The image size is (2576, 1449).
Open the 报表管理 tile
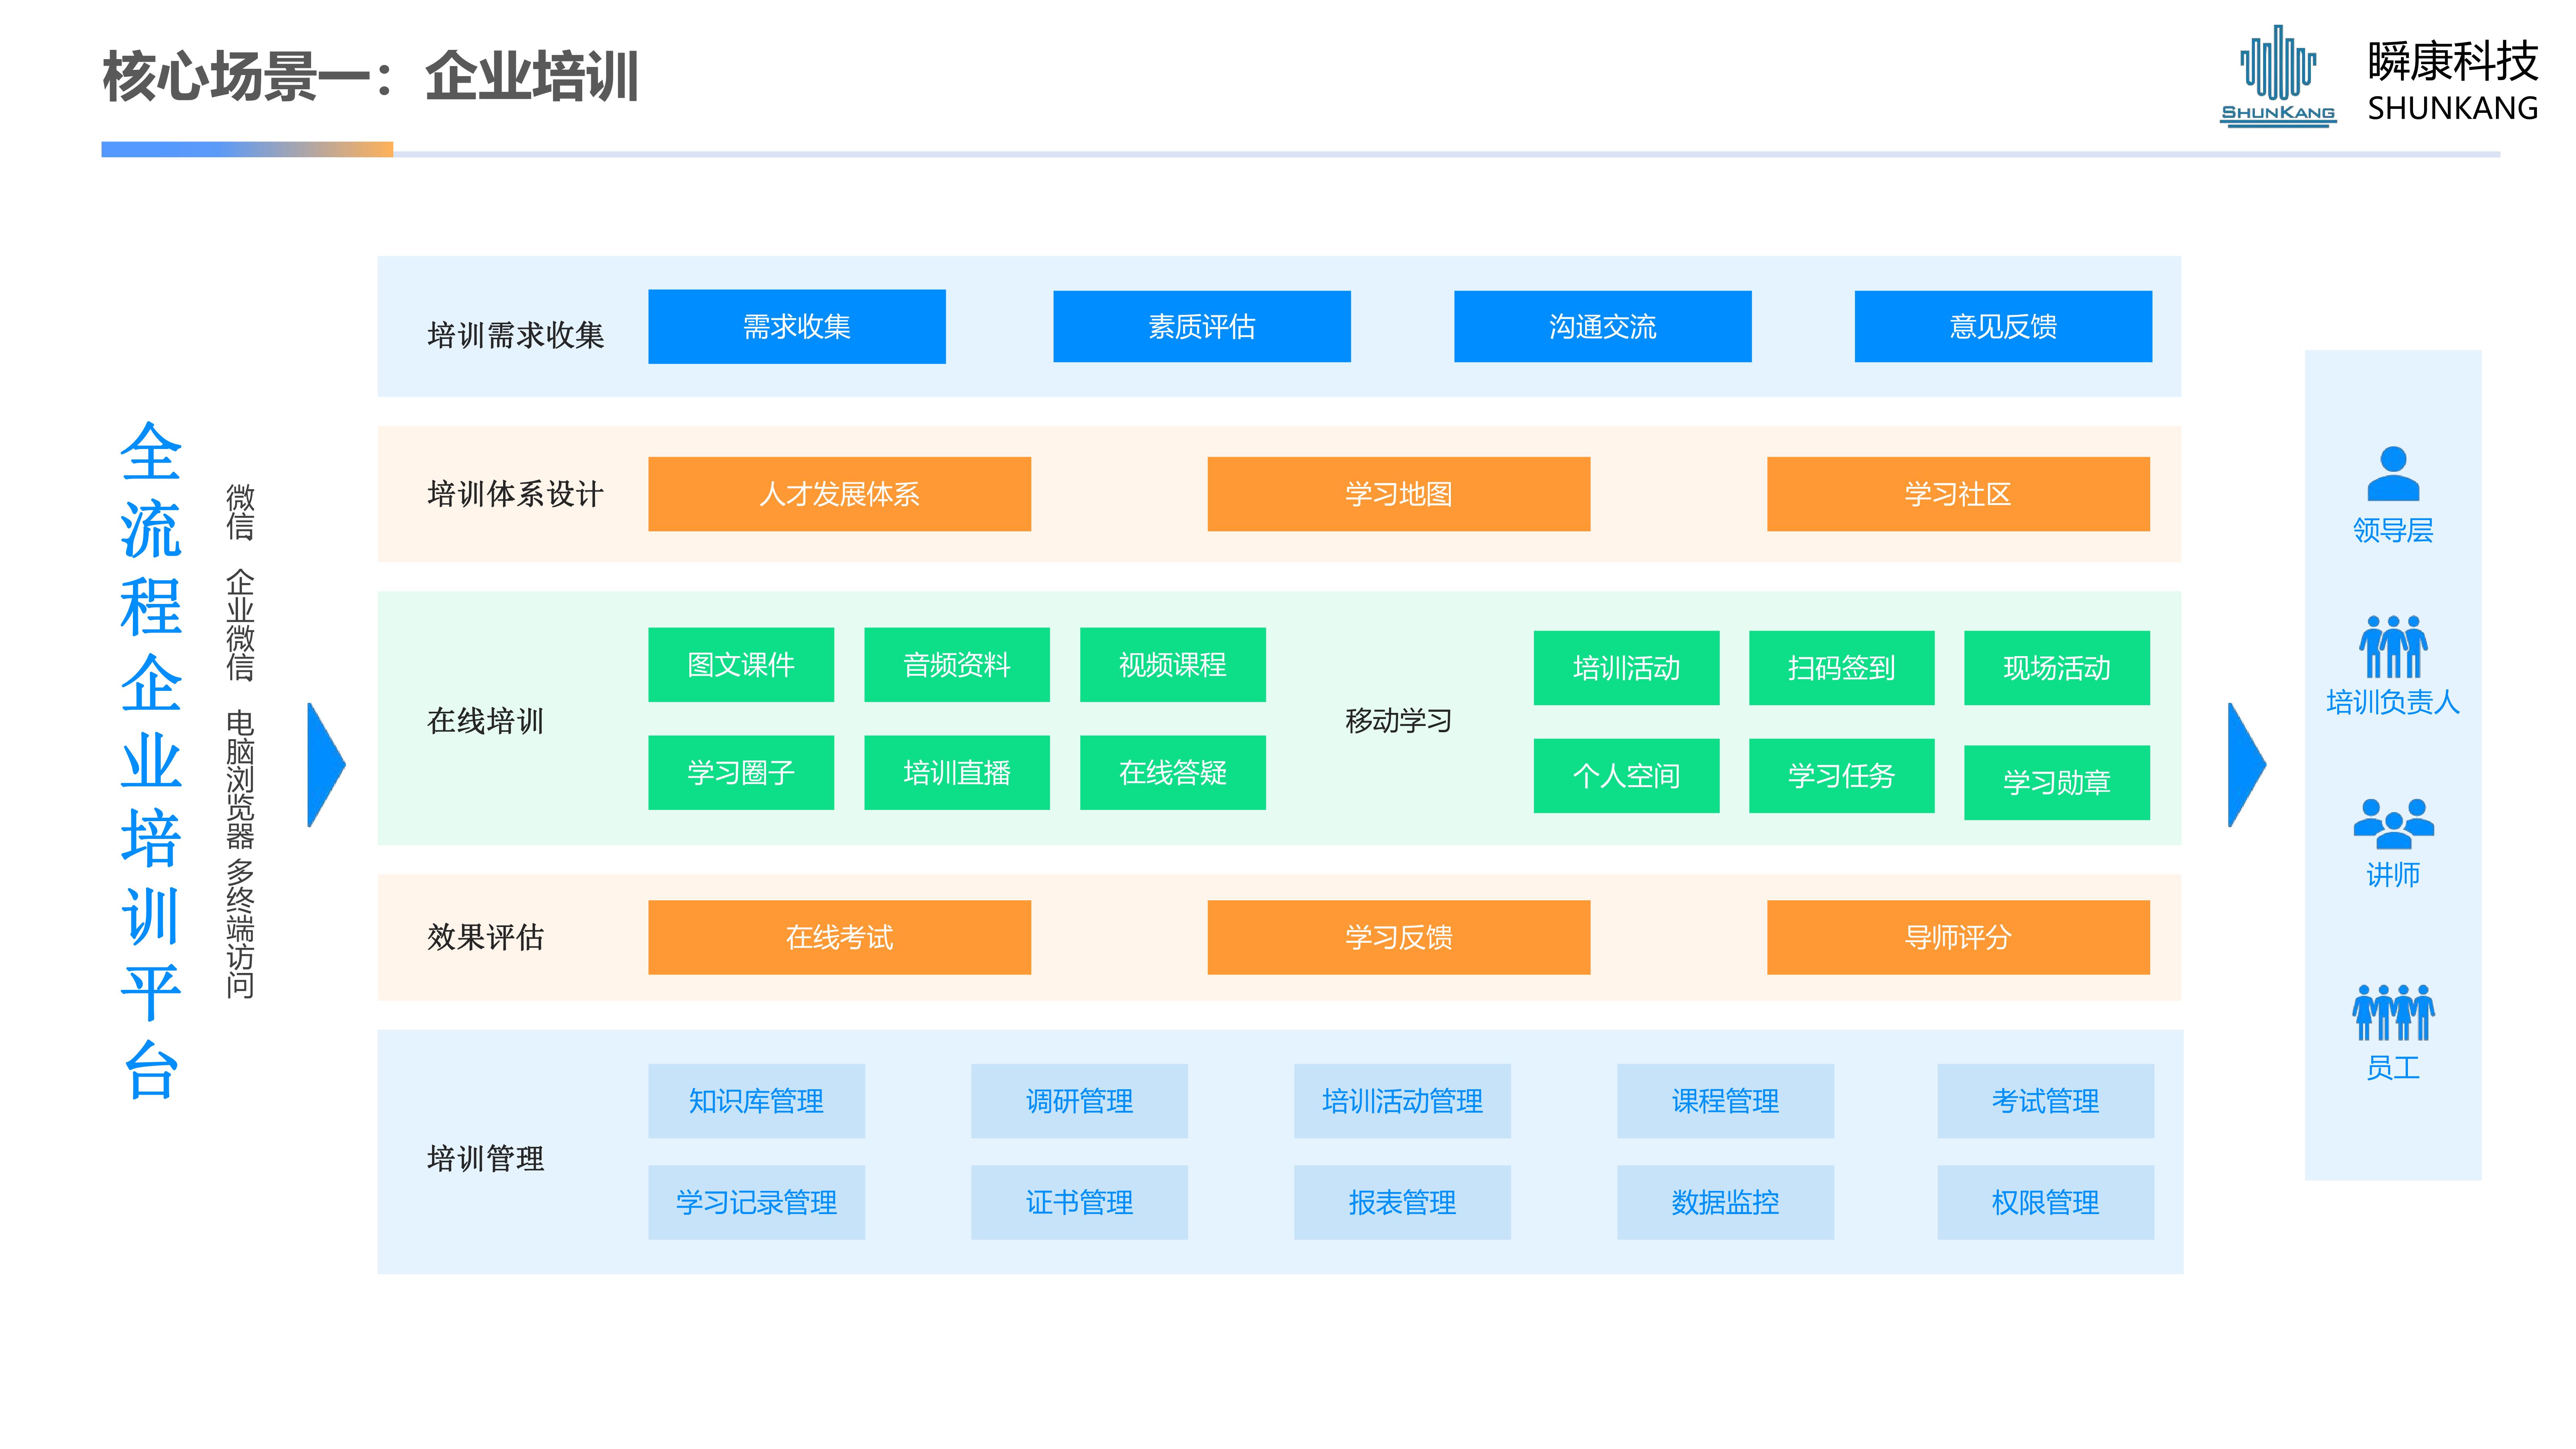[x=1402, y=1202]
